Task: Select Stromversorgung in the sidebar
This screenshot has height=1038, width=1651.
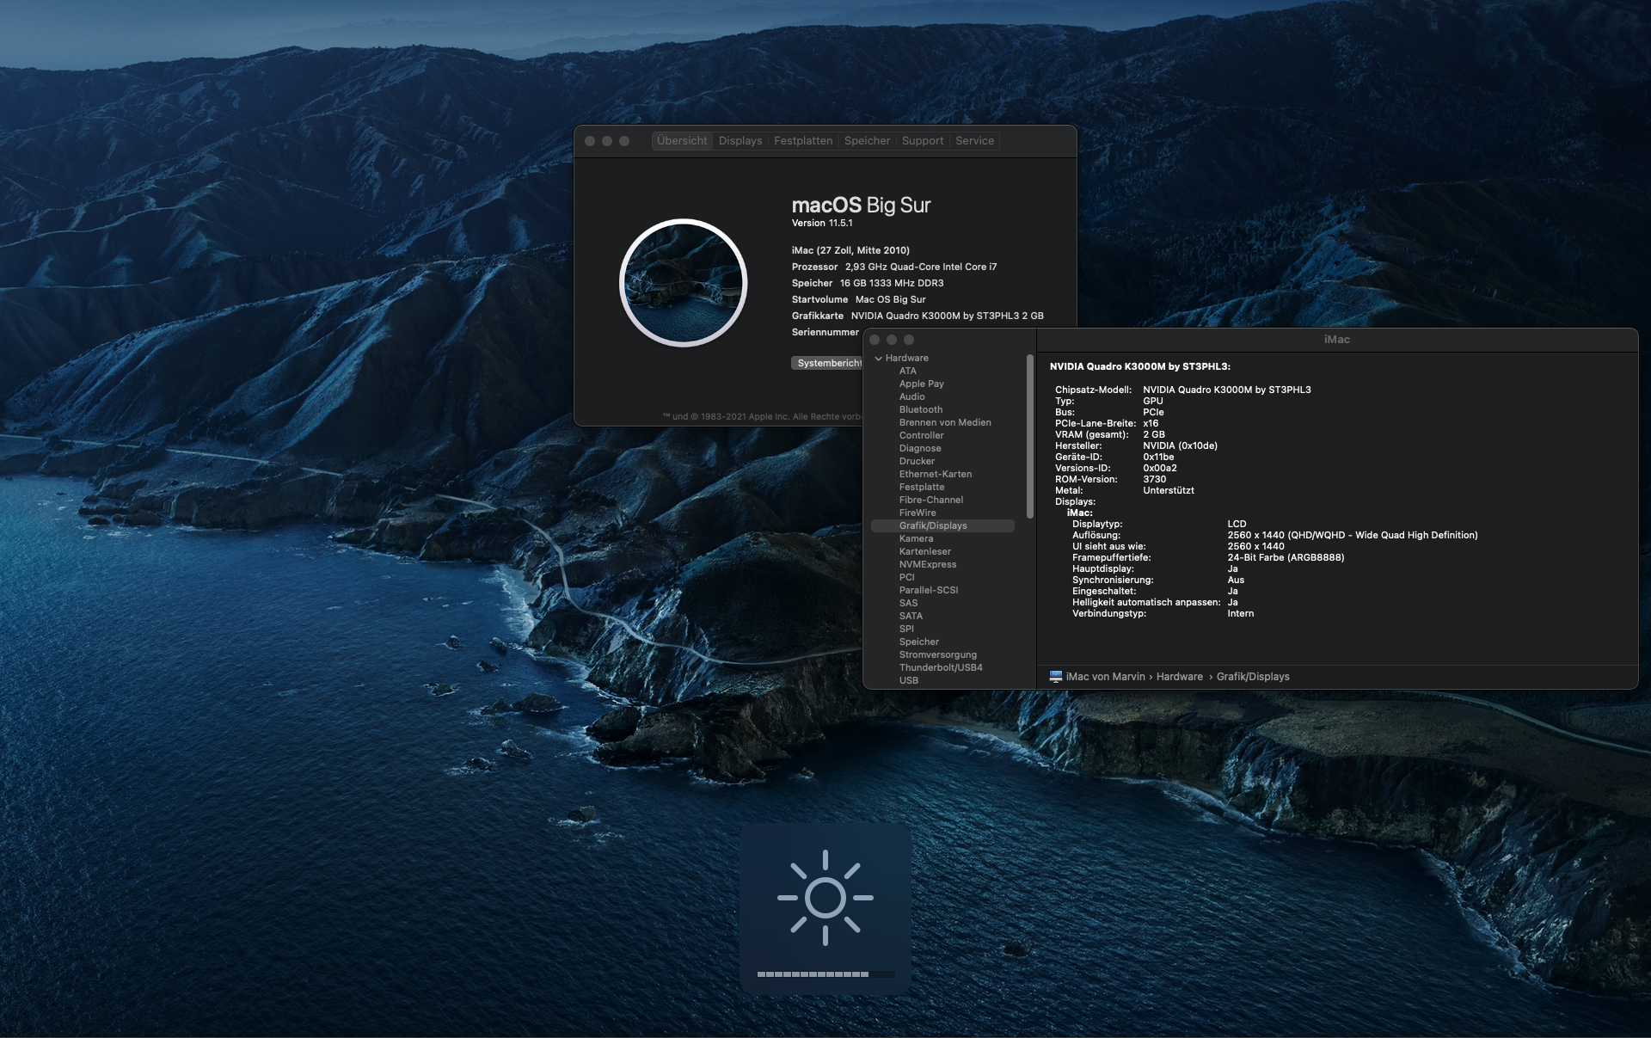Action: pyautogui.click(x=937, y=655)
